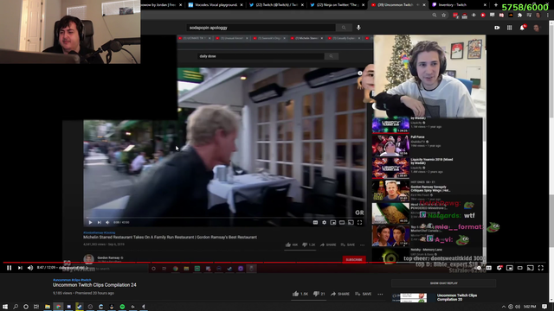Open Spotify from the taskbar
The width and height of the screenshot is (554, 311).
coord(122,307)
